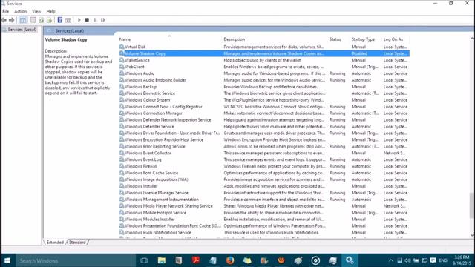The width and height of the screenshot is (475, 267).
Task: Click the Pause Service toolbar icon
Action: [x=95, y=20]
